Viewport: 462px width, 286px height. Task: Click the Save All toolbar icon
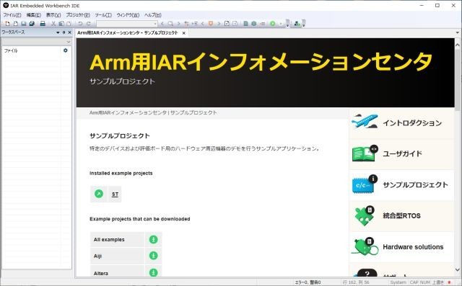[32, 24]
